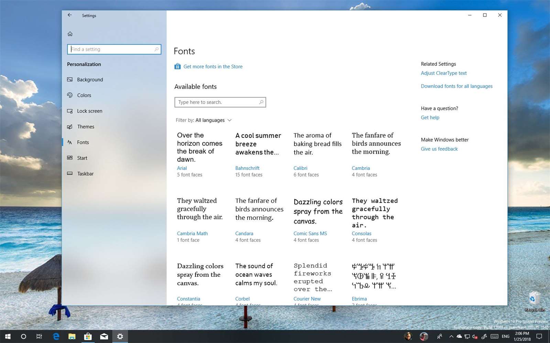This screenshot has height=343, width=550.
Task: Open the Courier New font entry
Action: (307, 299)
